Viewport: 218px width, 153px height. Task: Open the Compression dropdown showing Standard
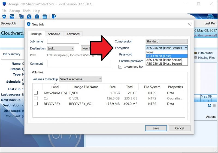[x=166, y=41]
